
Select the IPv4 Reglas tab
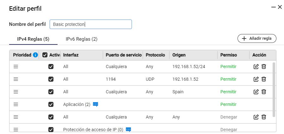(33, 39)
